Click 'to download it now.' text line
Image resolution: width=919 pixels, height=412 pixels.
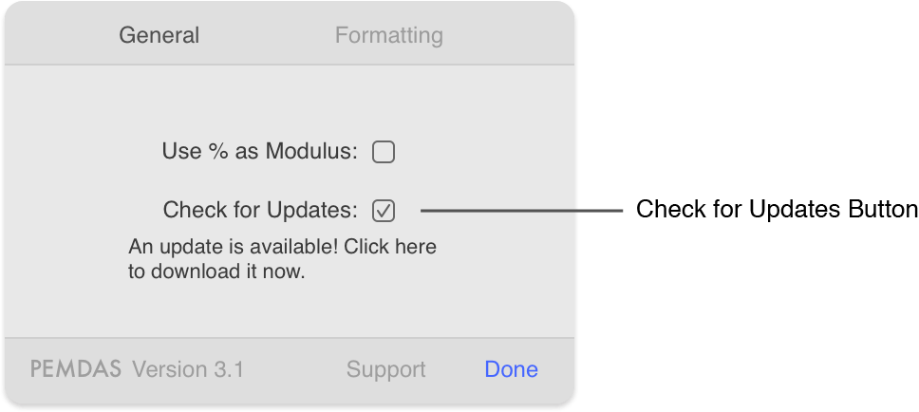point(216,272)
